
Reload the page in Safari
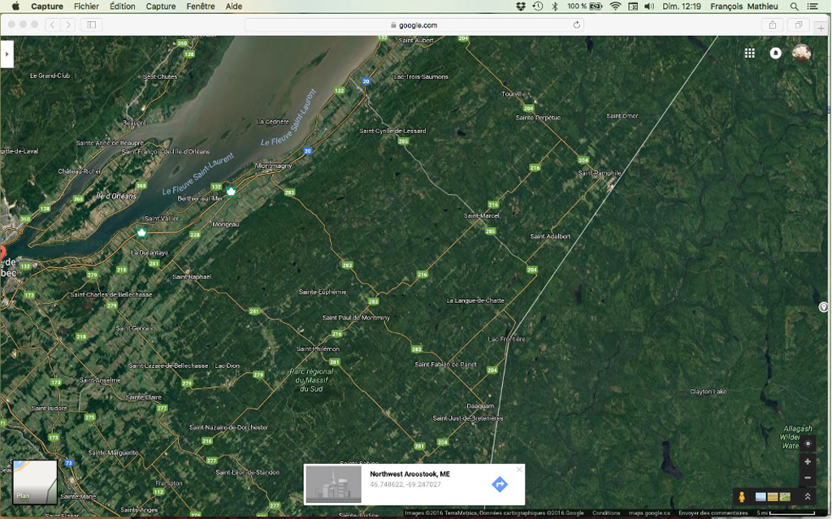click(577, 25)
